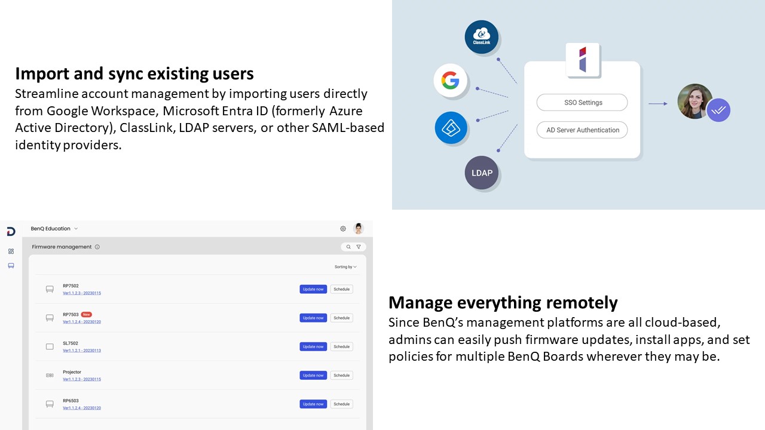Expand the BenQ Education organization dropdown
The height and width of the screenshot is (430, 765).
(54, 229)
